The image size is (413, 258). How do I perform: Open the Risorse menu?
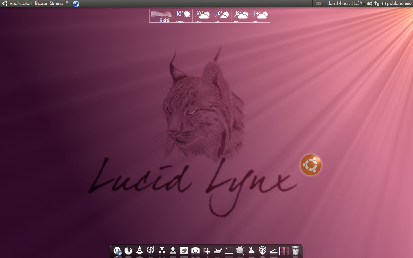coord(41,3)
